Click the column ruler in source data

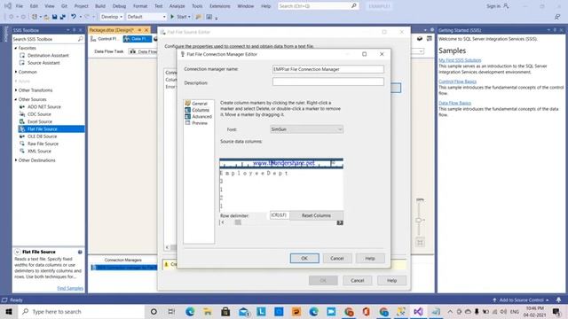(281, 163)
